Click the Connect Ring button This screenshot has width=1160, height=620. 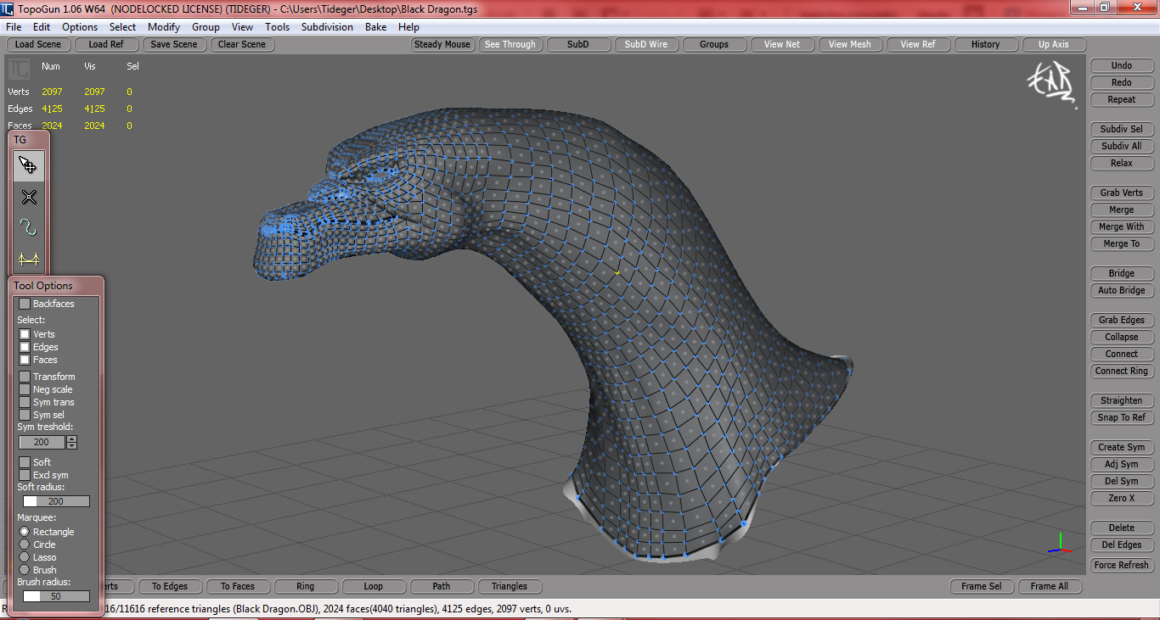(1122, 371)
